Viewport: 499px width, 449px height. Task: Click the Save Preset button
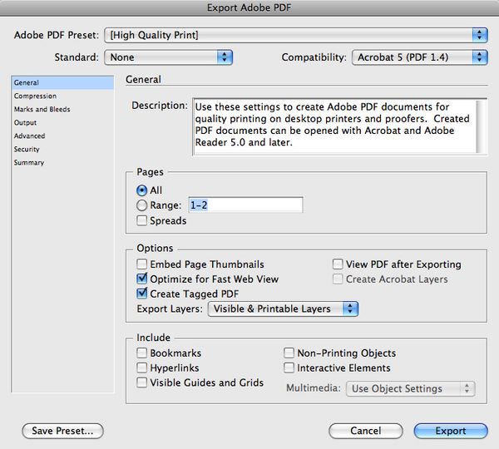[x=62, y=431]
